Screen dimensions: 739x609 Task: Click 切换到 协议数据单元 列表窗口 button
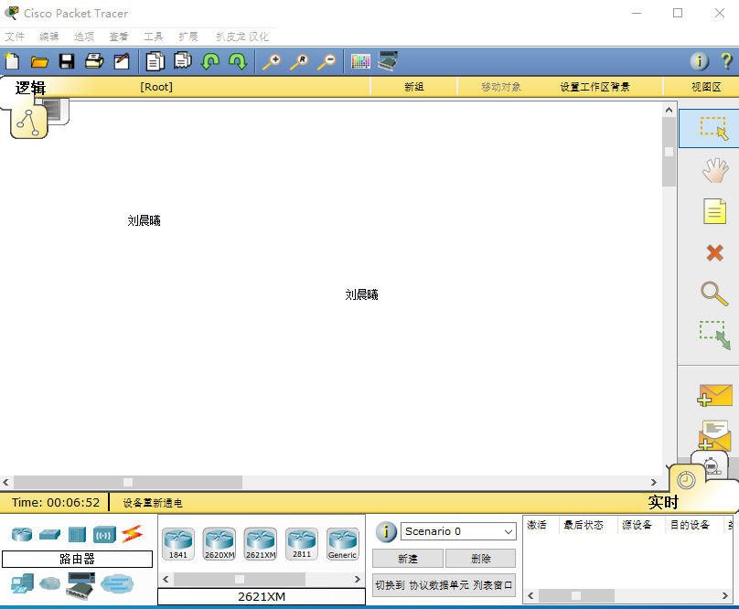coord(444,585)
